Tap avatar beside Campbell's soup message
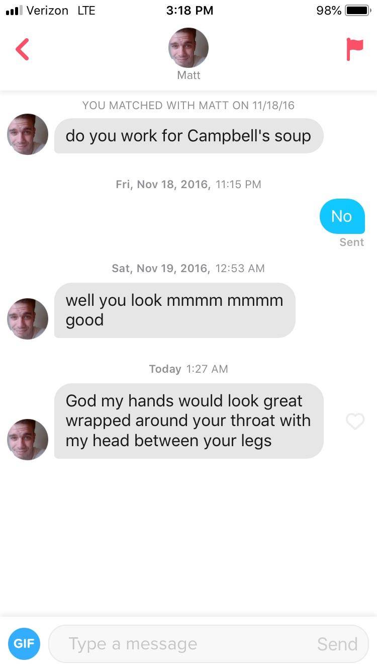 pyautogui.click(x=28, y=134)
